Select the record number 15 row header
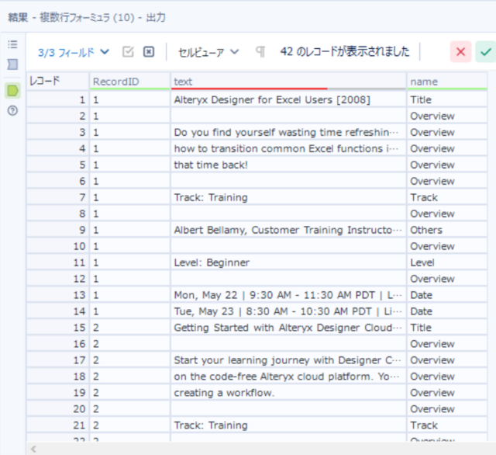This screenshot has height=455, width=496. (x=57, y=328)
